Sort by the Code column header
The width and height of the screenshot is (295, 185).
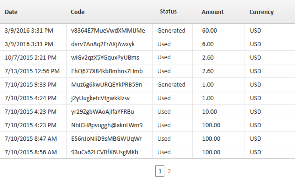pyautogui.click(x=77, y=12)
